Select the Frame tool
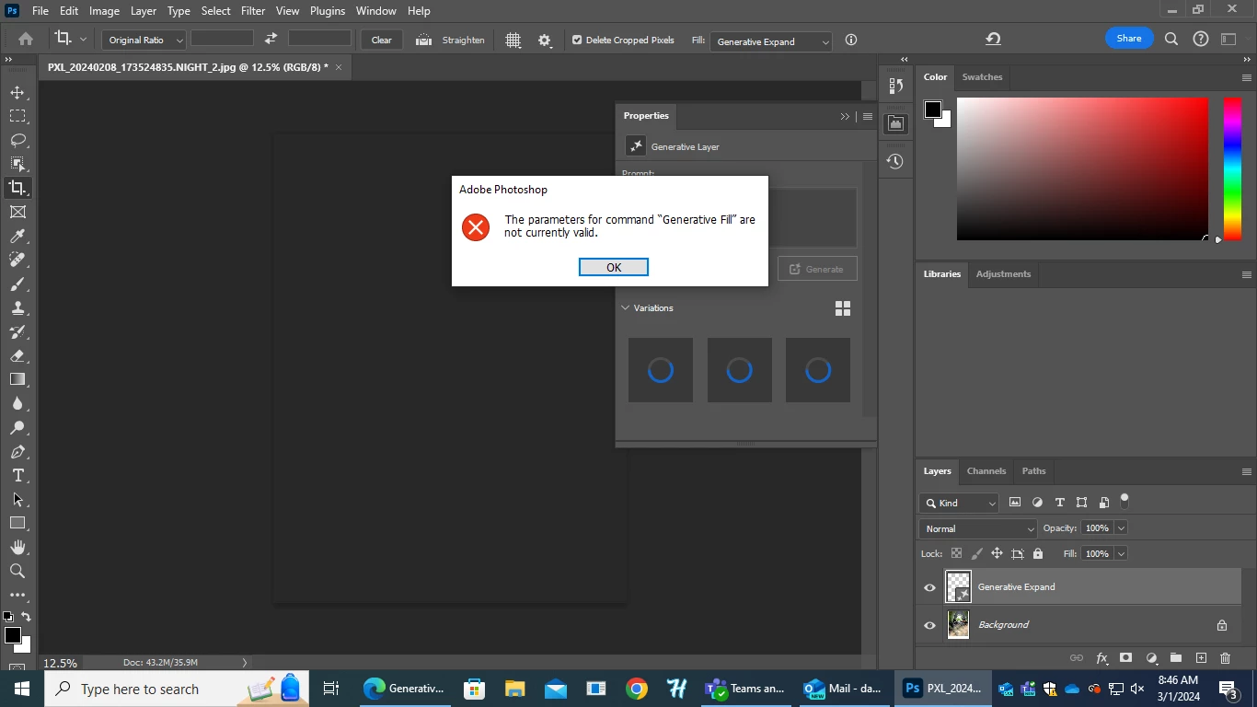This screenshot has width=1257, height=707. click(x=17, y=212)
